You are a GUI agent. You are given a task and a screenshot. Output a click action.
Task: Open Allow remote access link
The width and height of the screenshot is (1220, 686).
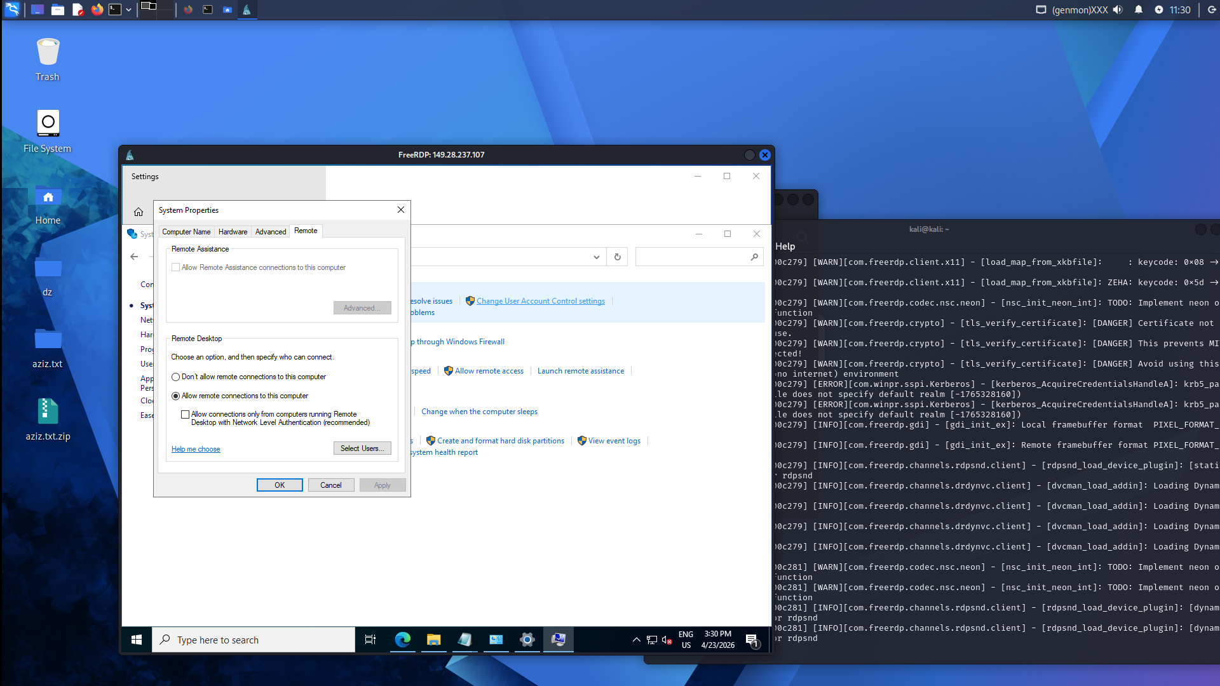(x=489, y=371)
